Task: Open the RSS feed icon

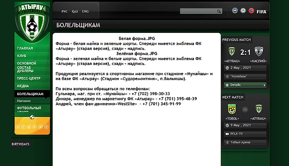Action: [17, 127]
